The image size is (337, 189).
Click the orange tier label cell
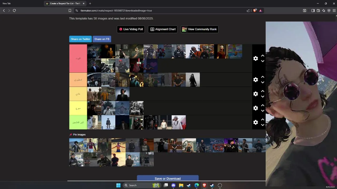coord(78,80)
